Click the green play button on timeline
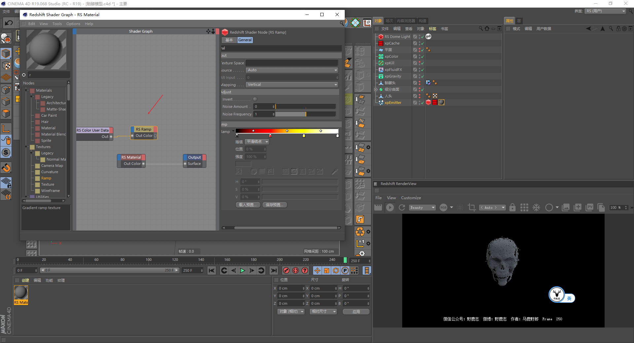The image size is (634, 343). coord(242,271)
